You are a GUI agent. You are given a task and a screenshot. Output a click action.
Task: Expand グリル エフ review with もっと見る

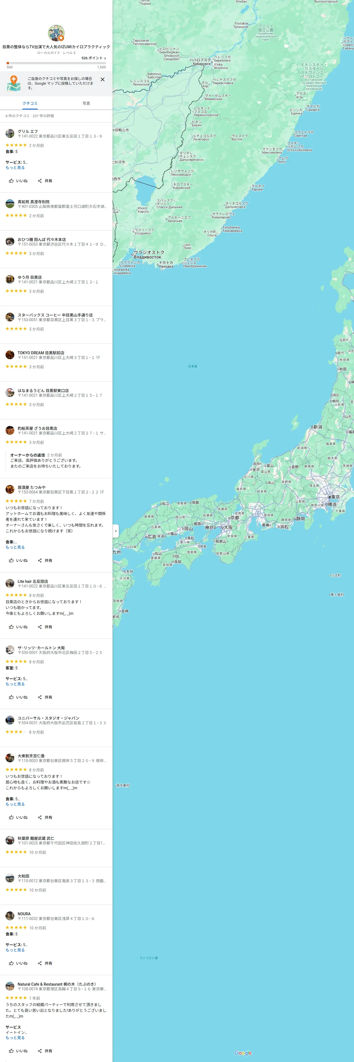coord(15,168)
